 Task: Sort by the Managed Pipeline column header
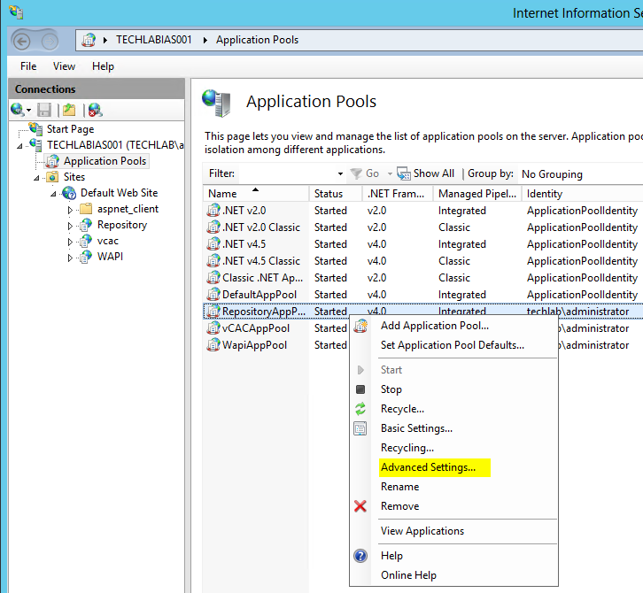(477, 194)
